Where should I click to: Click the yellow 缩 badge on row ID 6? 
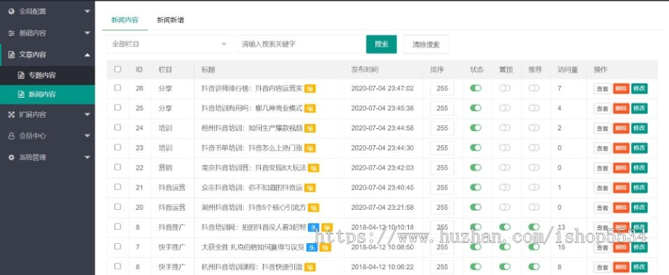tap(310, 268)
